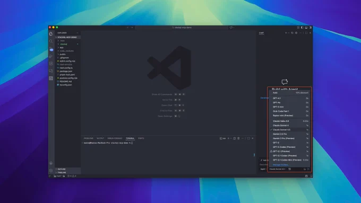Expand the node_modules folder
Screen dimensions: 361x203
point(68,51)
